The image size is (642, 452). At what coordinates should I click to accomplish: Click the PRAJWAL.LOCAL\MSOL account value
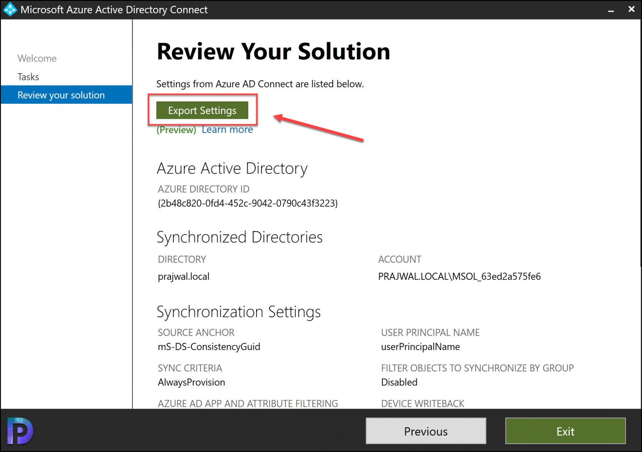coord(459,276)
